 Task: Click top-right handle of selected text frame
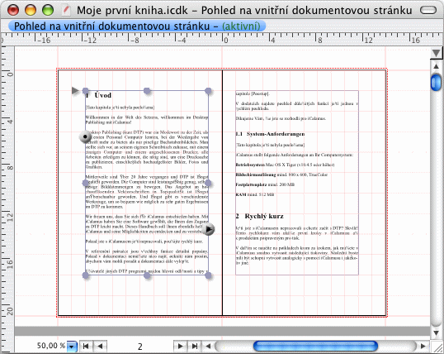(x=208, y=91)
